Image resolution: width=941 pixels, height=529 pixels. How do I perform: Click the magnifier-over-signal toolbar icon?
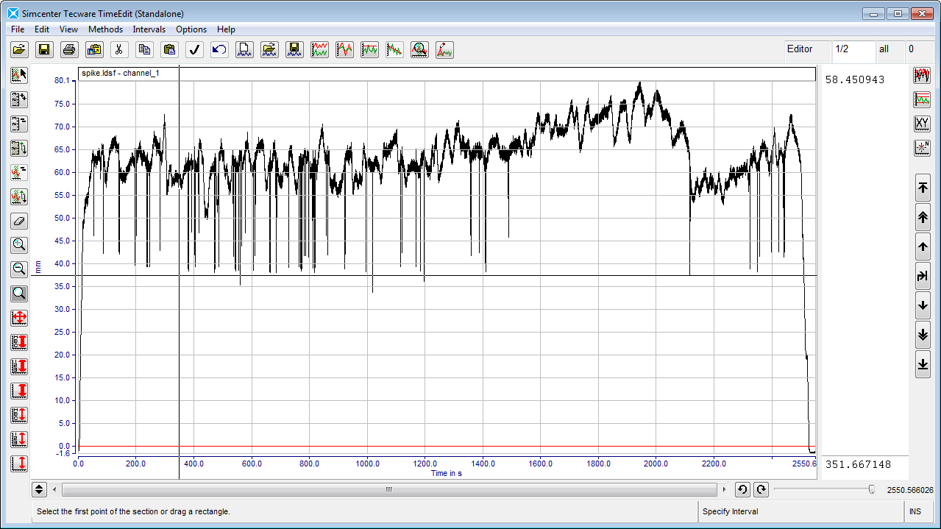419,49
